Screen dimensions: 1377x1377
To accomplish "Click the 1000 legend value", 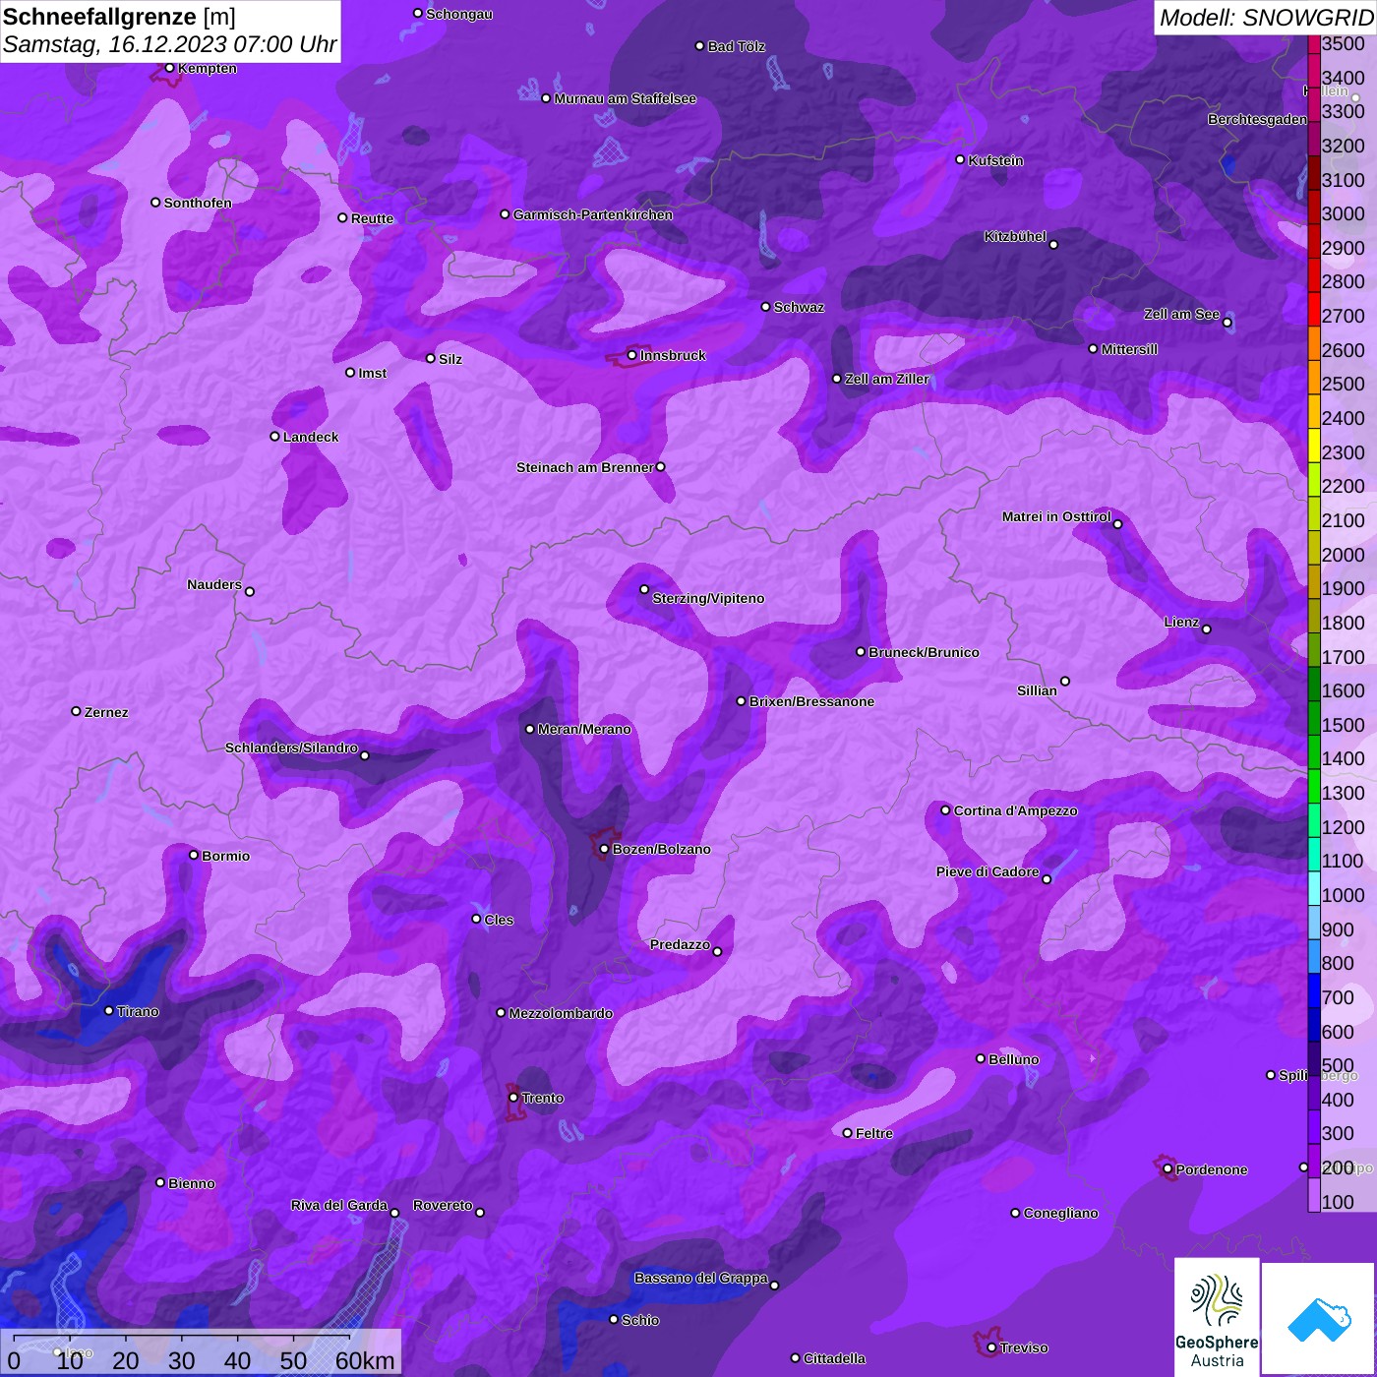I will [1343, 895].
